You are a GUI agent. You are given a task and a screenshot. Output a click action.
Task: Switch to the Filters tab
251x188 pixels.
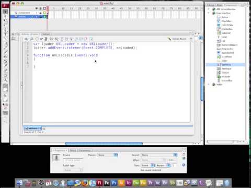pyautogui.click(x=73, y=150)
